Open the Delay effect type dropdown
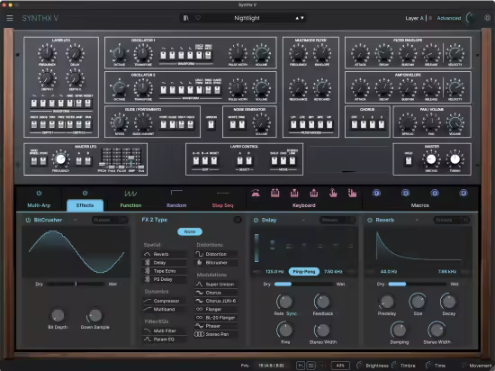The image size is (495, 371). click(x=303, y=220)
